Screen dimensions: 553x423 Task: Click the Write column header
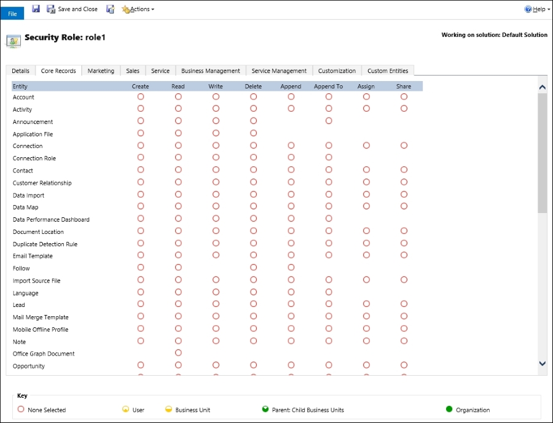pos(216,87)
